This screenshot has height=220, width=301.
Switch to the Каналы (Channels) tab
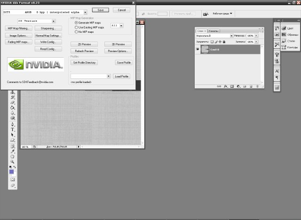(213, 30)
